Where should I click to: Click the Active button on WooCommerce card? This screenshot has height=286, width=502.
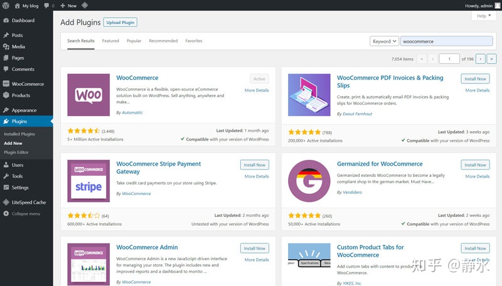(x=259, y=78)
